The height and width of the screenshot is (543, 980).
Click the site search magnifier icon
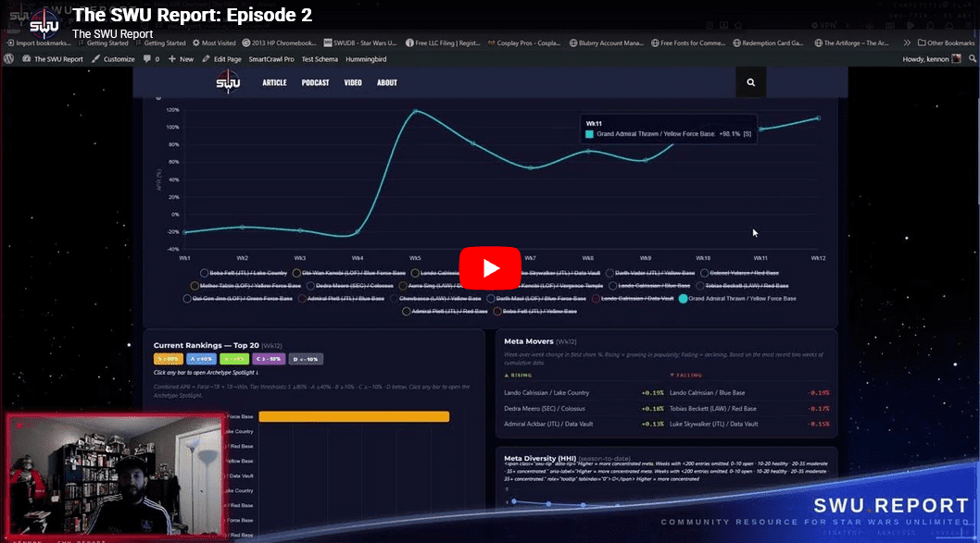click(x=750, y=82)
